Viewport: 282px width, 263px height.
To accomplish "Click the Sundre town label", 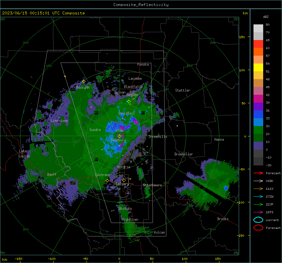I will 95,129.
